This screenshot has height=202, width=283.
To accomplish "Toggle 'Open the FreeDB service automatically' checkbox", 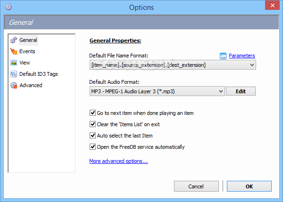I will [x=92, y=147].
